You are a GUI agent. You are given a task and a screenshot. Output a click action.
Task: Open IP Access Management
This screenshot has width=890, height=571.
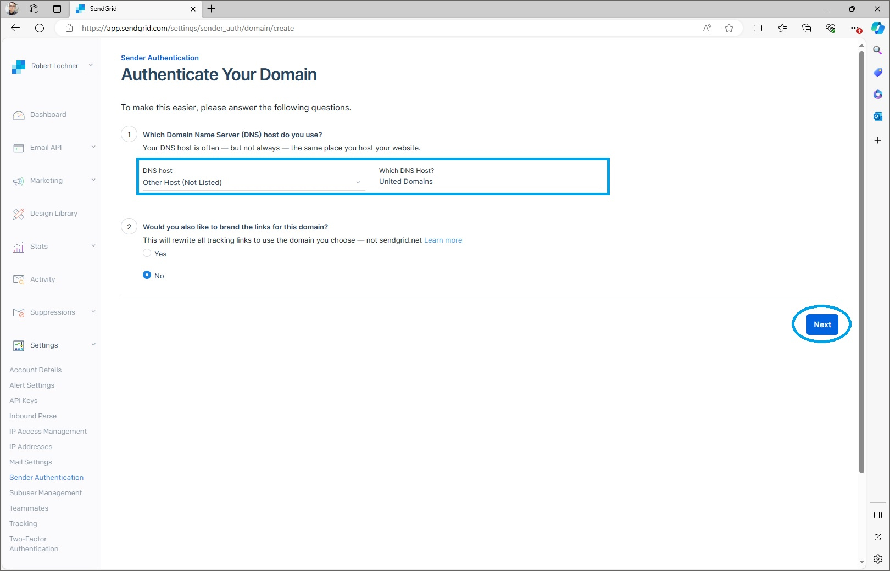point(48,432)
